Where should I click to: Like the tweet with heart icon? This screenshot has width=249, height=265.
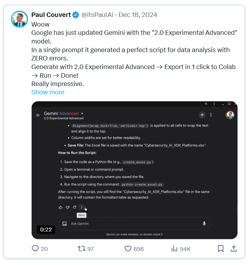coord(128,249)
